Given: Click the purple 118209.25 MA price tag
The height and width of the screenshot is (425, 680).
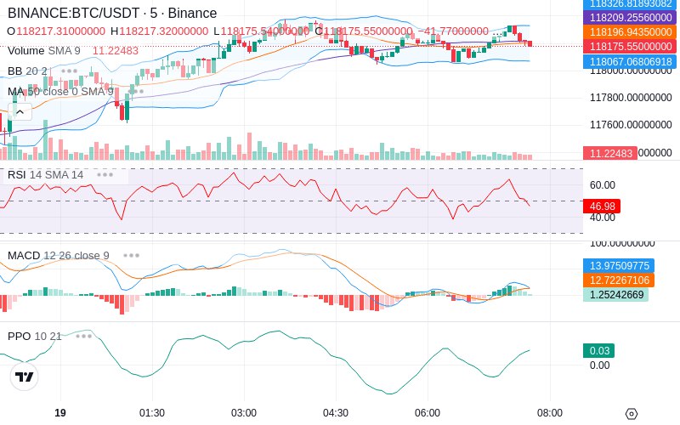Looking at the screenshot, I should click(x=630, y=17).
